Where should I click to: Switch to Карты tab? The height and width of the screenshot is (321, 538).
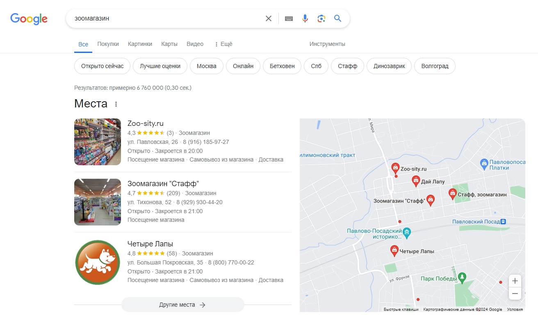(x=169, y=44)
